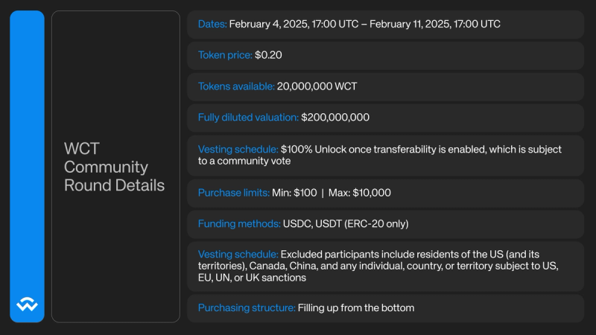Click the Tokens available label
596x335 pixels.
coord(235,86)
